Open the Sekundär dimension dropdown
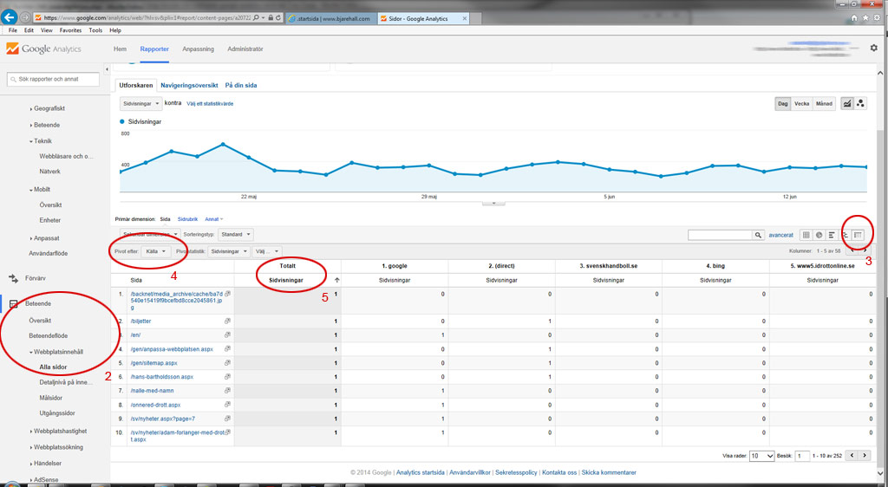Image resolution: width=888 pixels, height=487 pixels. coord(150,234)
